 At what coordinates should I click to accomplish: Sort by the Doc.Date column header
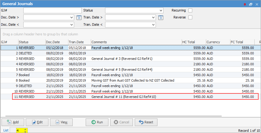point(57,42)
